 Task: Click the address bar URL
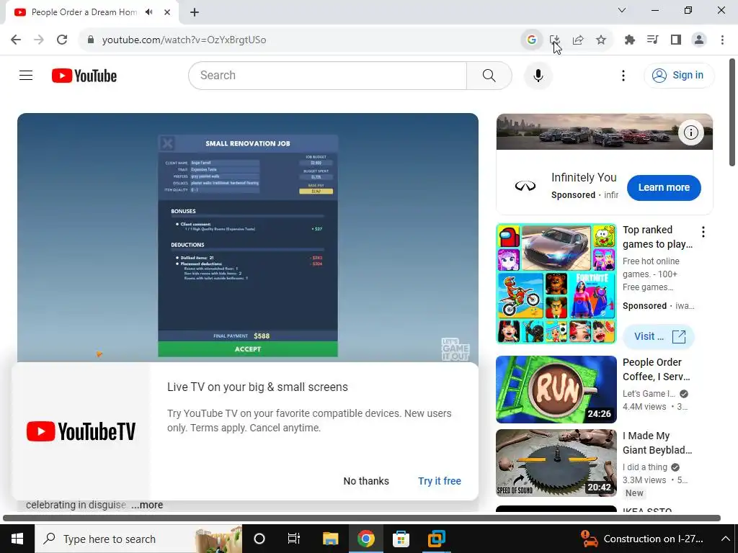184,40
